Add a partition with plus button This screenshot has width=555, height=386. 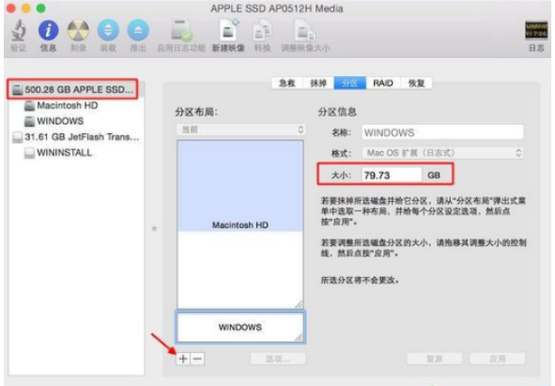click(183, 359)
